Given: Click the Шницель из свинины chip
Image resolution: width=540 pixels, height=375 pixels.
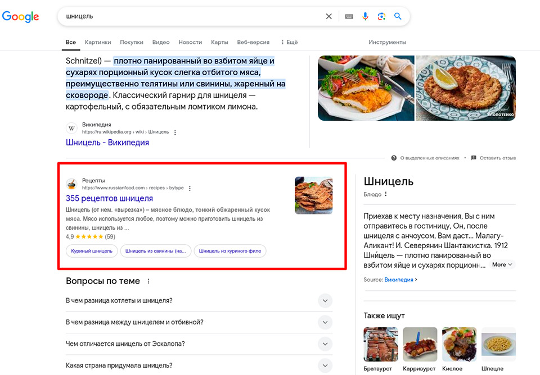Looking at the screenshot, I should 156,251.
